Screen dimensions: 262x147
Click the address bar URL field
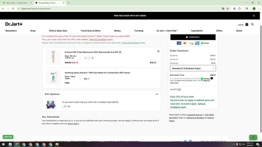(x=117, y=9)
